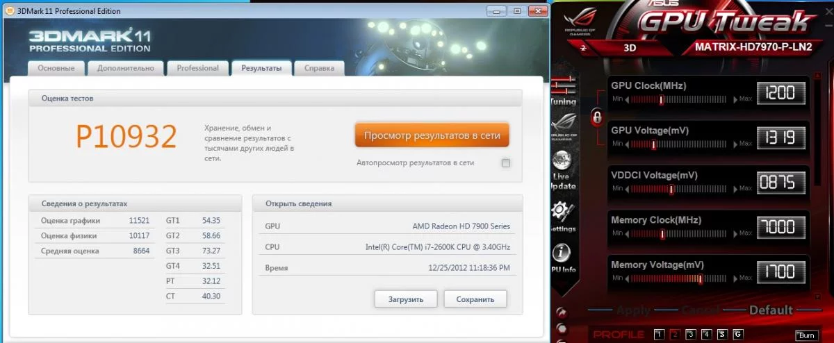Click GT1 result 54.35
Viewport: 834px width, 343px height.
coord(211,220)
